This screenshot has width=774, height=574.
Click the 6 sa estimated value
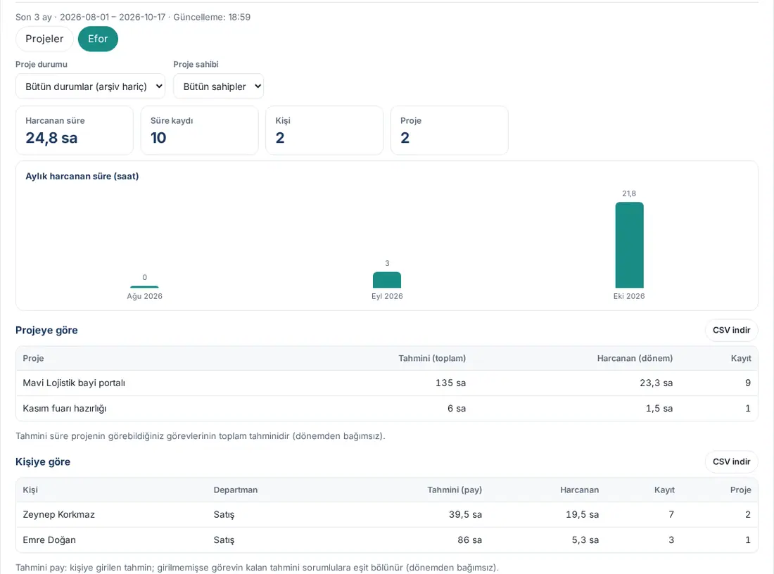click(x=457, y=409)
